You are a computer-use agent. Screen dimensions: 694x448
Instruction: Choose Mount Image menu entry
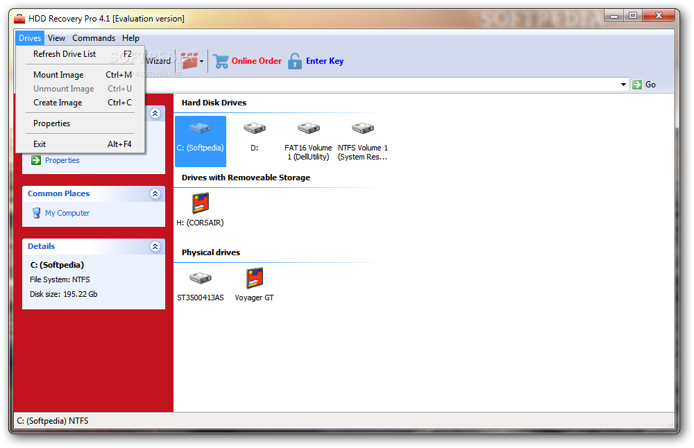[x=80, y=75]
